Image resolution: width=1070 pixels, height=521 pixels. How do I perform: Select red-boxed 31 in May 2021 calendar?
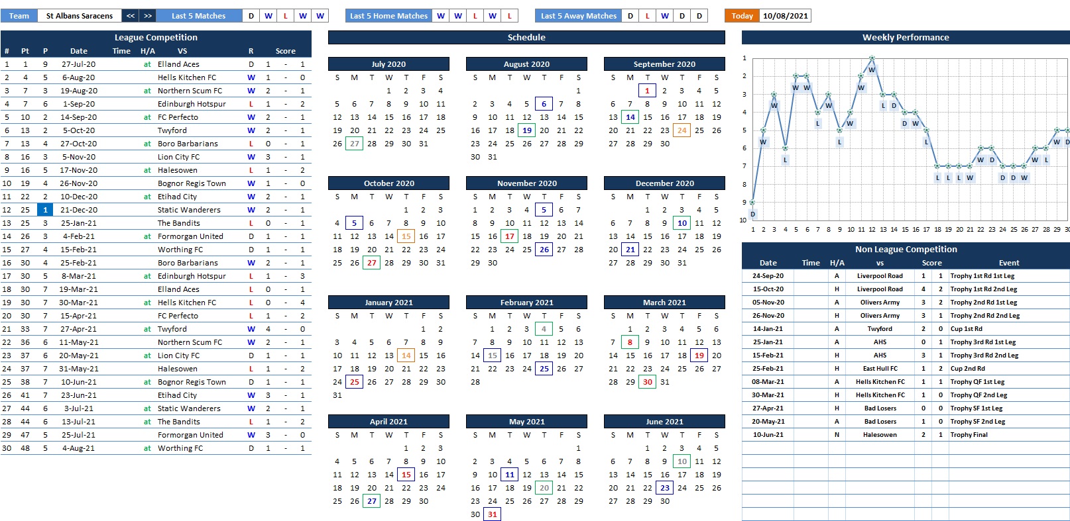492,514
